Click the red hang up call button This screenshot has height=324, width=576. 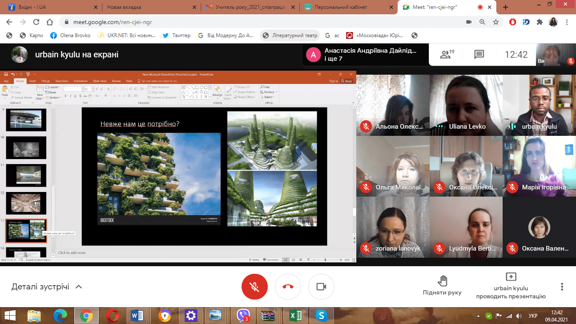288,287
